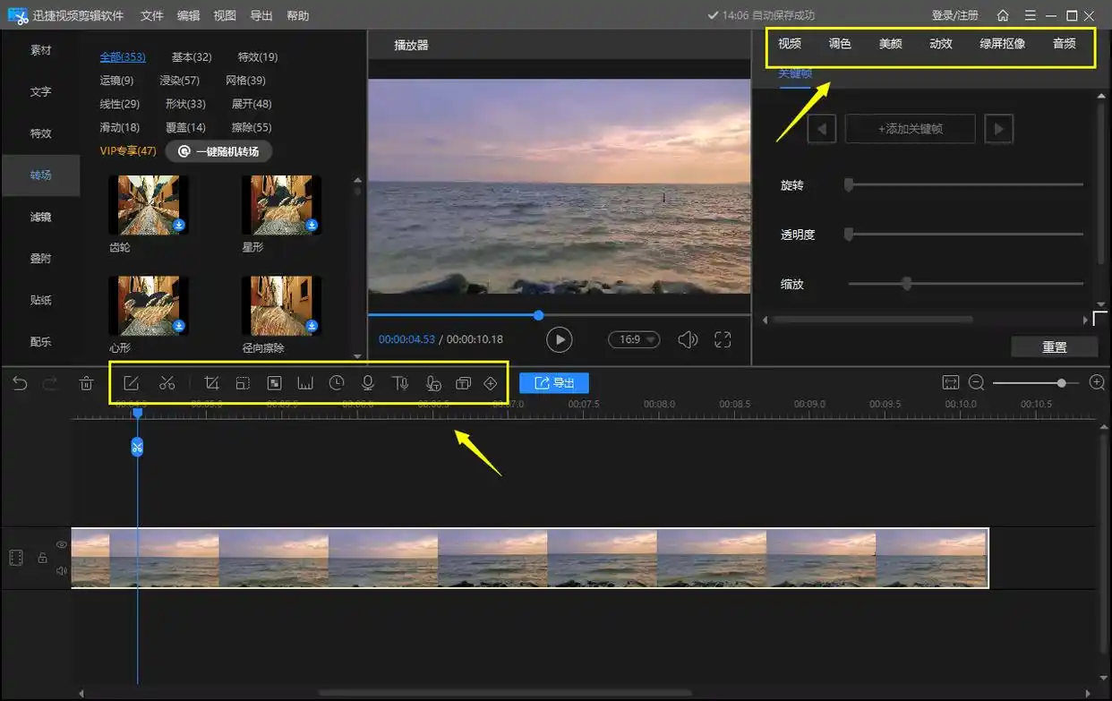Image resolution: width=1112 pixels, height=701 pixels.
Task: Go to next keyframe arrow
Action: coord(998,129)
